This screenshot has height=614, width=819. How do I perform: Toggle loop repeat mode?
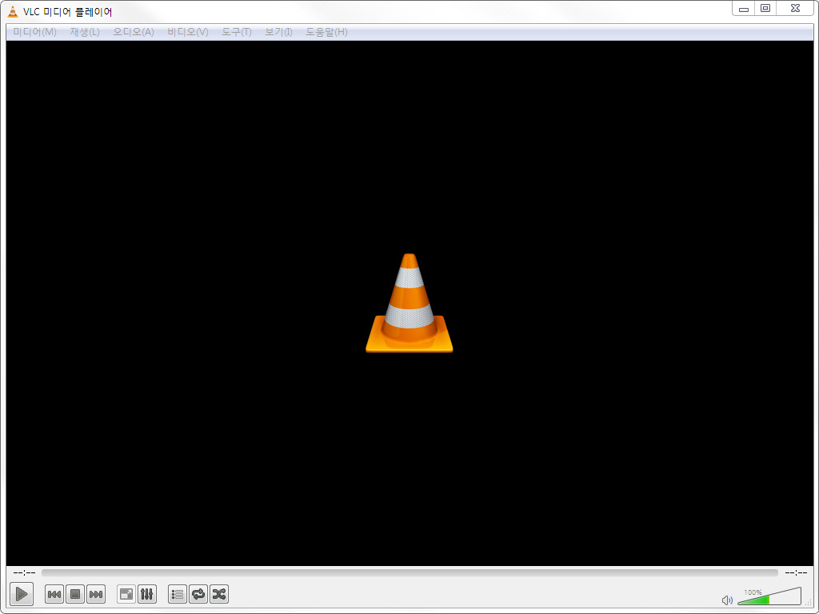[198, 594]
